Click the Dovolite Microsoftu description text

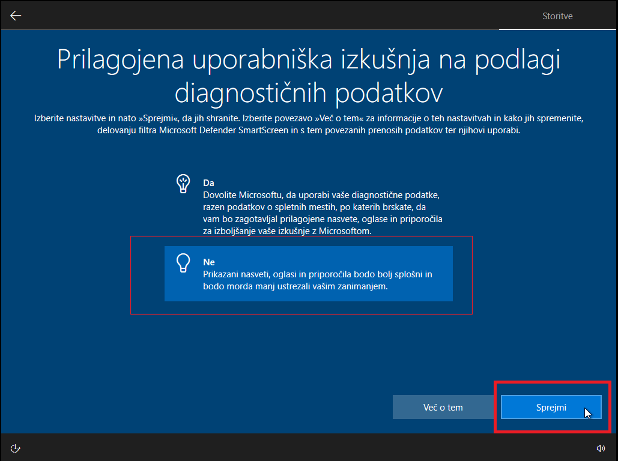coord(323,212)
